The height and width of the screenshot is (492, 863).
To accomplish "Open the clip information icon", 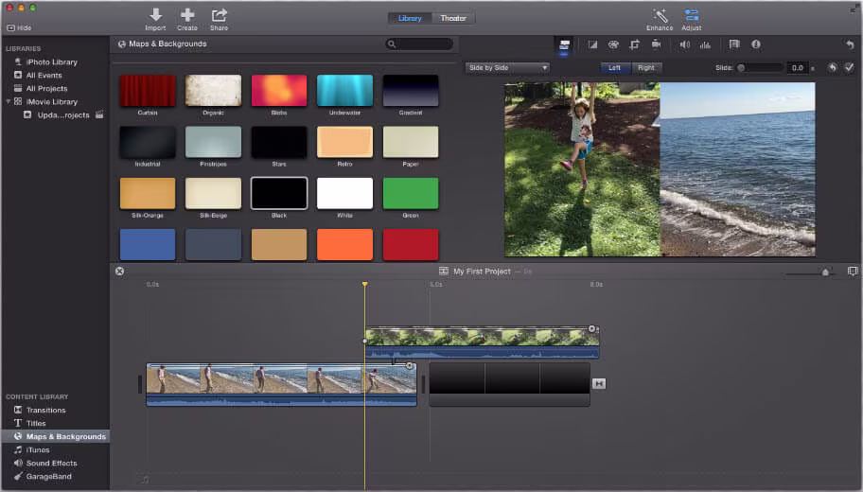I will (755, 44).
